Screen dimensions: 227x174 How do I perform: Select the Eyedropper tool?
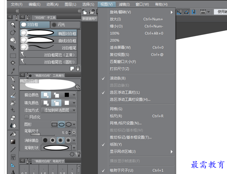click(13, 71)
